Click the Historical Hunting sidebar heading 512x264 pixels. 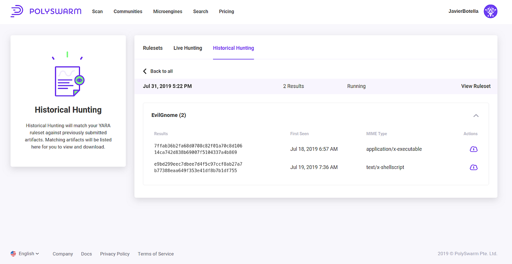[x=68, y=110]
